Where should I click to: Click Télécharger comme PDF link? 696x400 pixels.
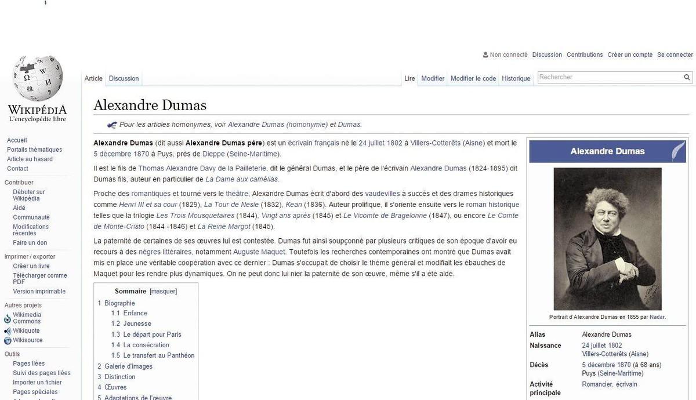(40, 279)
